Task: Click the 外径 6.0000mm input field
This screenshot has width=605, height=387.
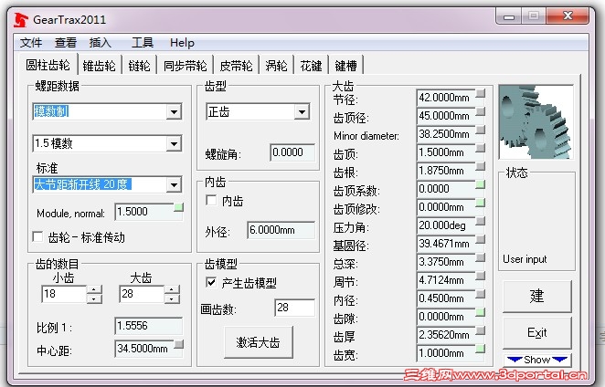Action: [x=281, y=230]
